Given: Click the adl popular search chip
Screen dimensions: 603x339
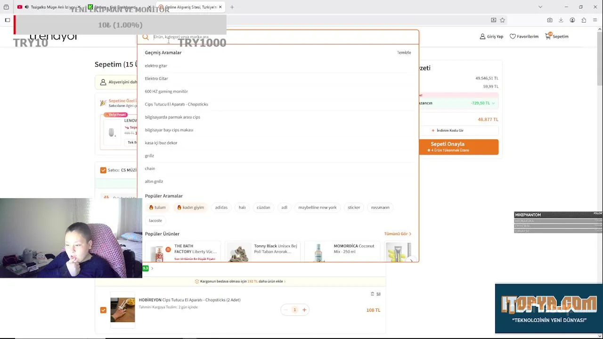Looking at the screenshot, I should click(285, 207).
